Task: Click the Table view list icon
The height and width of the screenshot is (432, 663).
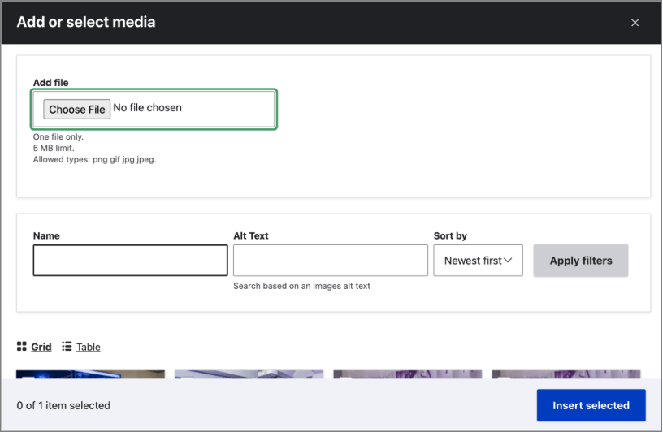Action: [x=67, y=347]
